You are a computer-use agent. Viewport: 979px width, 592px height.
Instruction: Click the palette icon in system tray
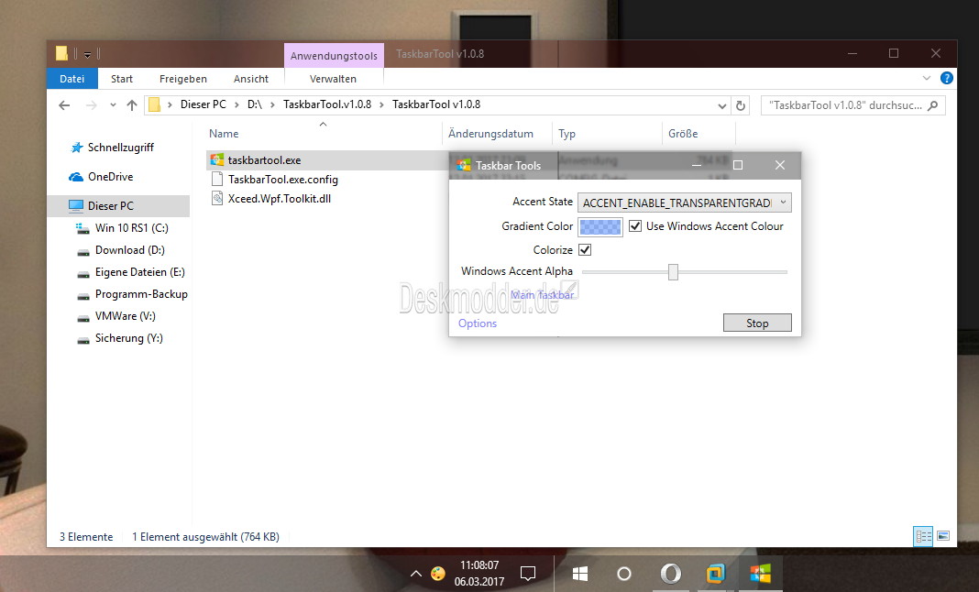click(438, 574)
